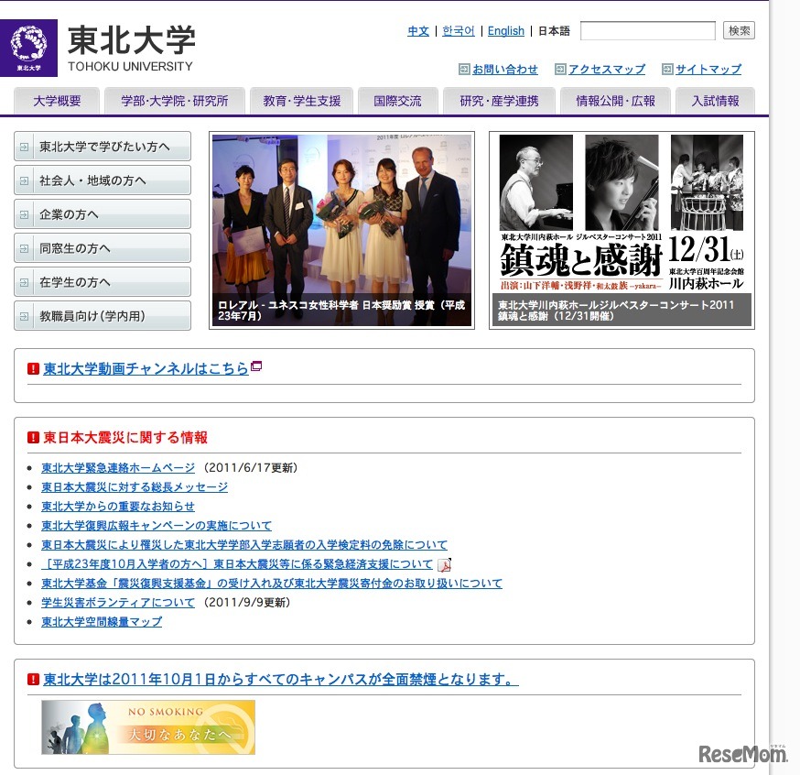Click red alert icon beside 全面禁煙 notice
The height and width of the screenshot is (775, 800).
pos(33,680)
